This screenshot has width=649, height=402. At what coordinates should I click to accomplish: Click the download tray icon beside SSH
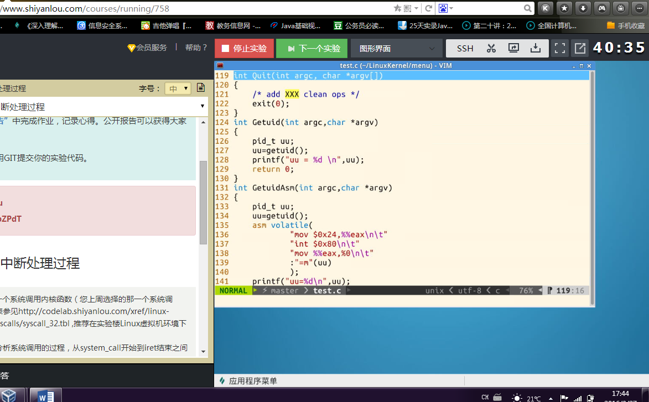click(x=536, y=49)
